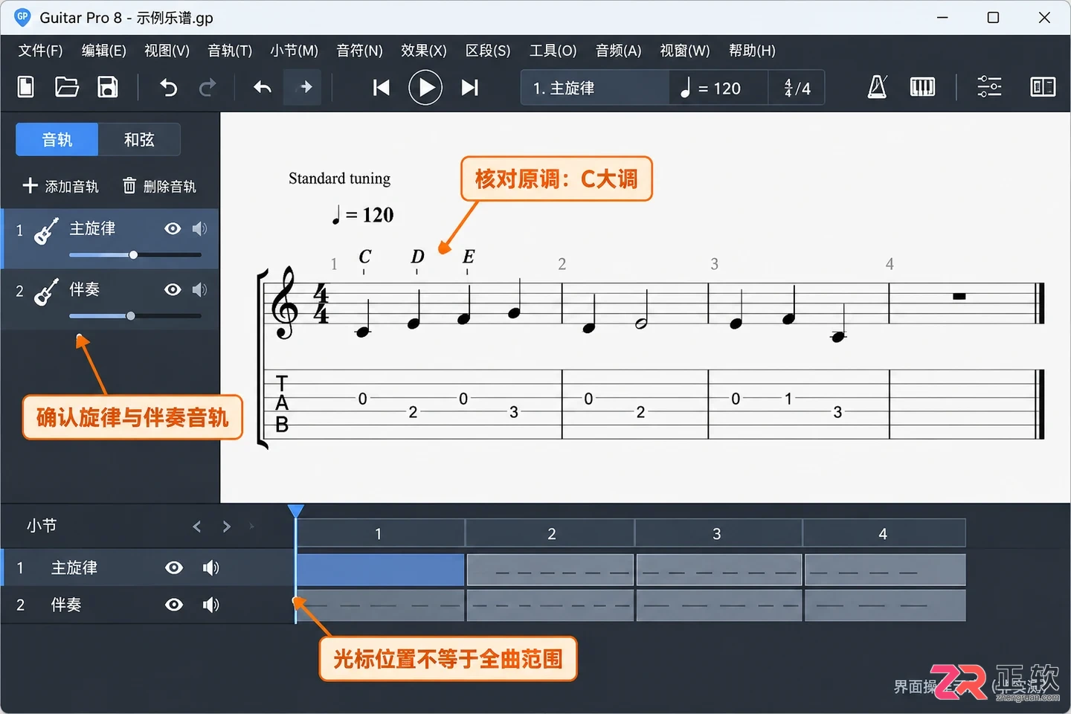Click the E chord symbol above staff
The image size is (1071, 714).
pyautogui.click(x=468, y=257)
